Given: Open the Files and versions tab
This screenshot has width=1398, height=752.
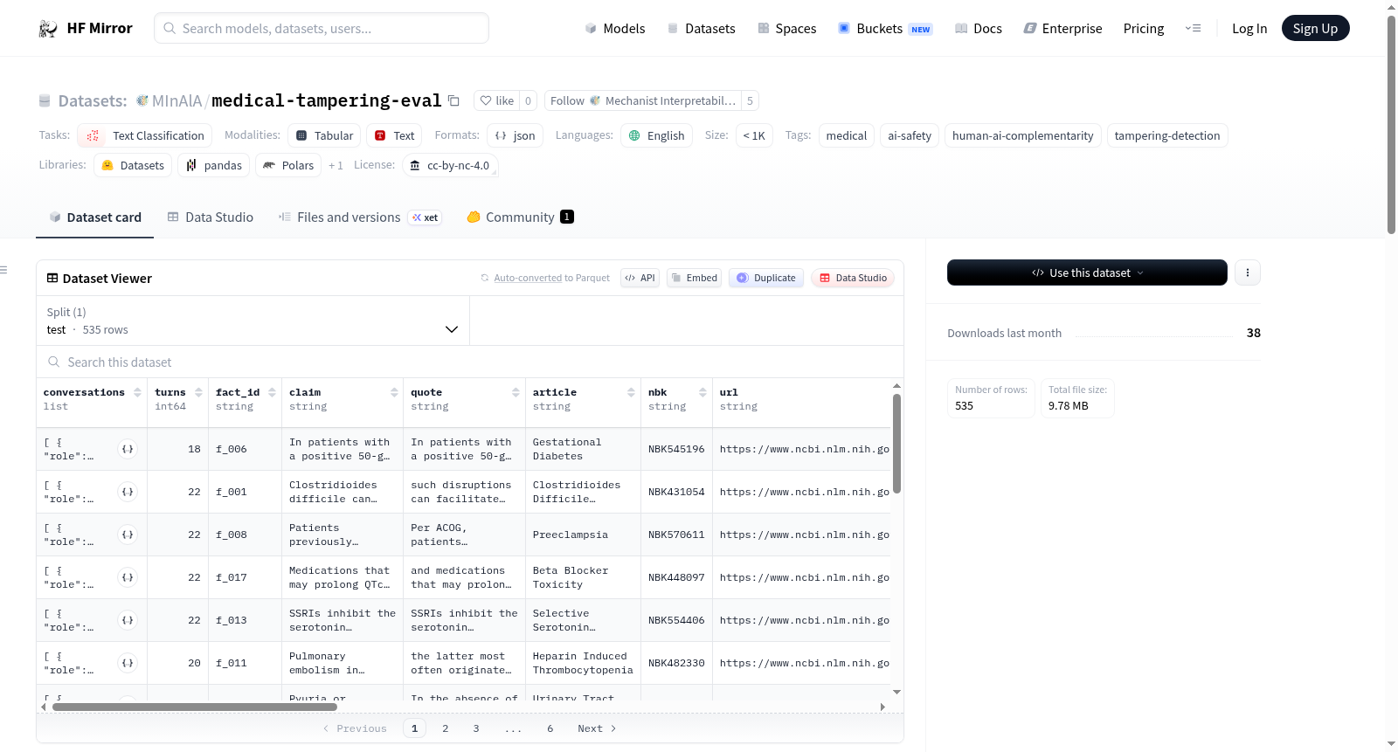Looking at the screenshot, I should click(359, 217).
